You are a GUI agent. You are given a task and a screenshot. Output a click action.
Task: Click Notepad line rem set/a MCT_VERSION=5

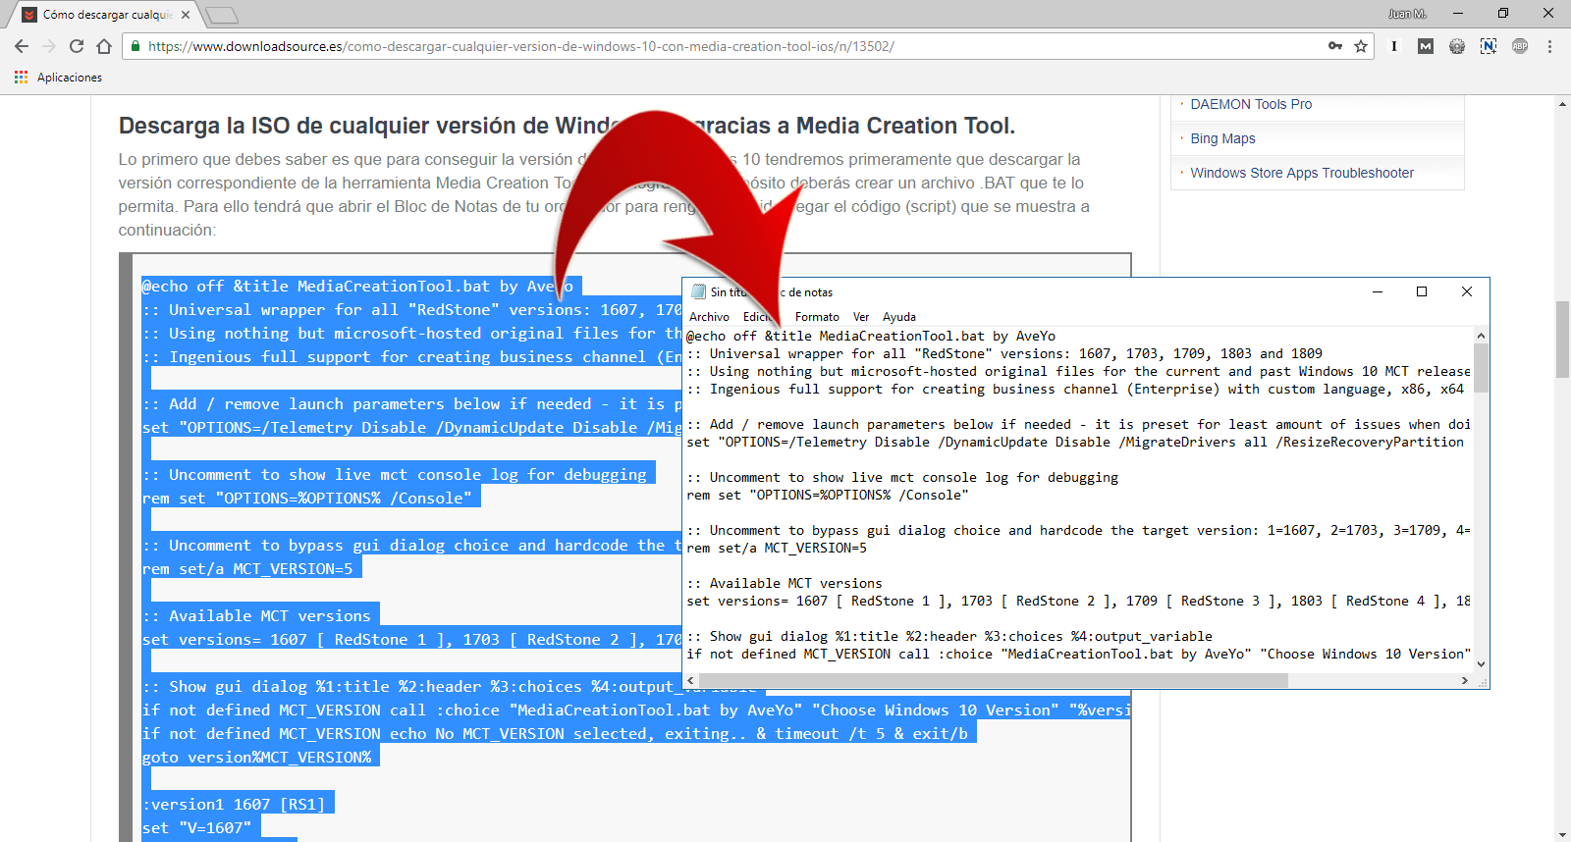[x=777, y=548]
